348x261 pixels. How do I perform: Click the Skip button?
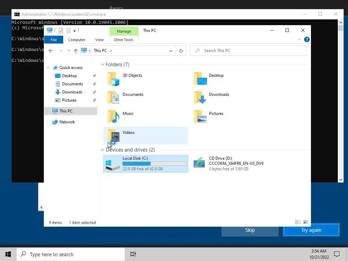250,230
